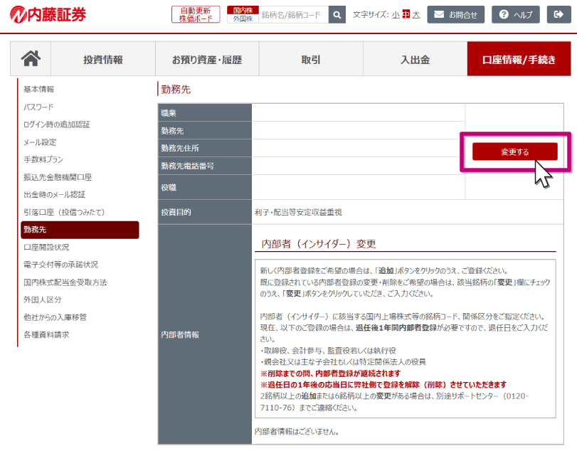Set font size to 小

(395, 14)
